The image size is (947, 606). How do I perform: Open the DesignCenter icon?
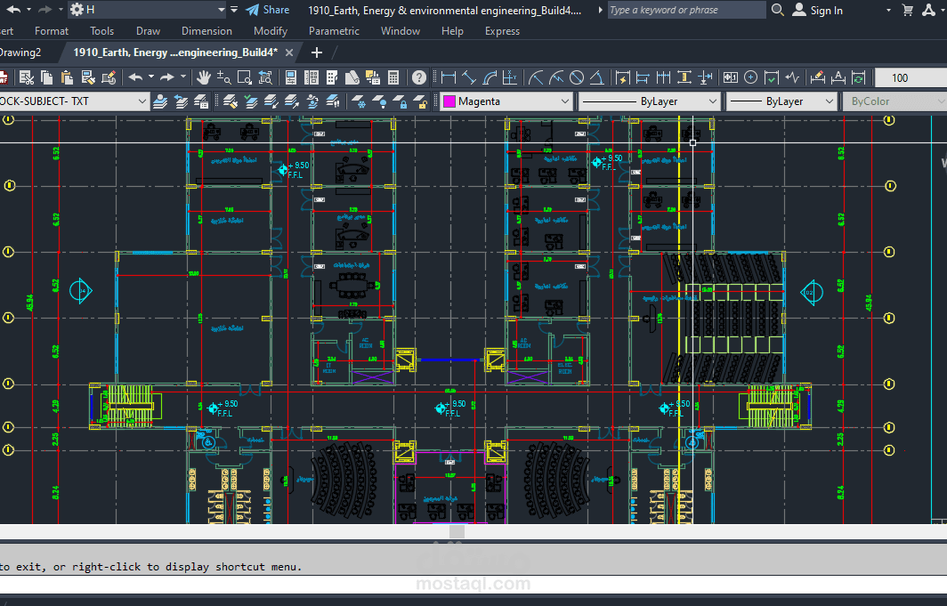[311, 77]
